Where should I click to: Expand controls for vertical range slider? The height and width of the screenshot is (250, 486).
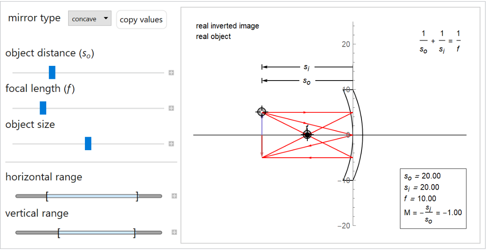click(x=174, y=232)
